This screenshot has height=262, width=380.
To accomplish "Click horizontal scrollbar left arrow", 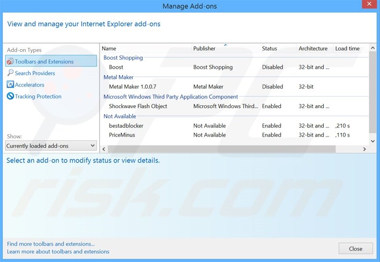I will (x=104, y=149).
